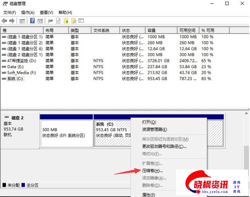
Task: Select 压缩卷(H)... in context menu
Action: 152,171
